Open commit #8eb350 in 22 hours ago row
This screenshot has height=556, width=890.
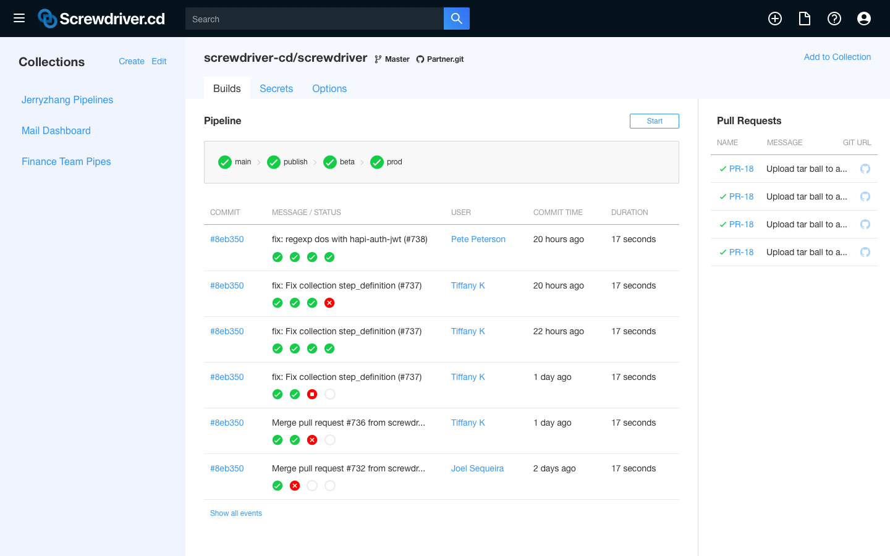point(227,331)
